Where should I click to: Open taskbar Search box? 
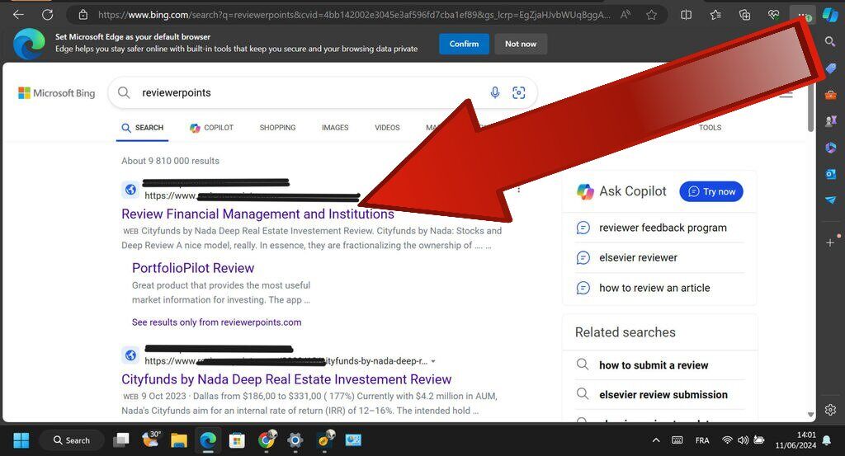click(x=71, y=440)
